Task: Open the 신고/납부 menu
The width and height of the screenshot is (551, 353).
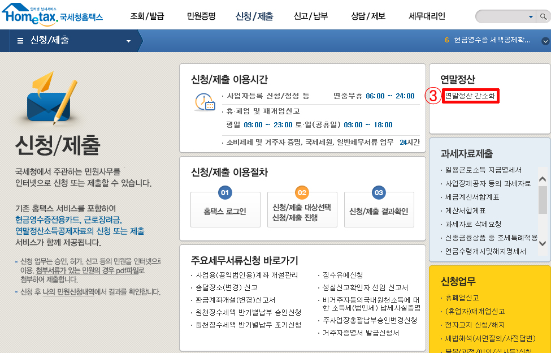Action: coord(311,16)
